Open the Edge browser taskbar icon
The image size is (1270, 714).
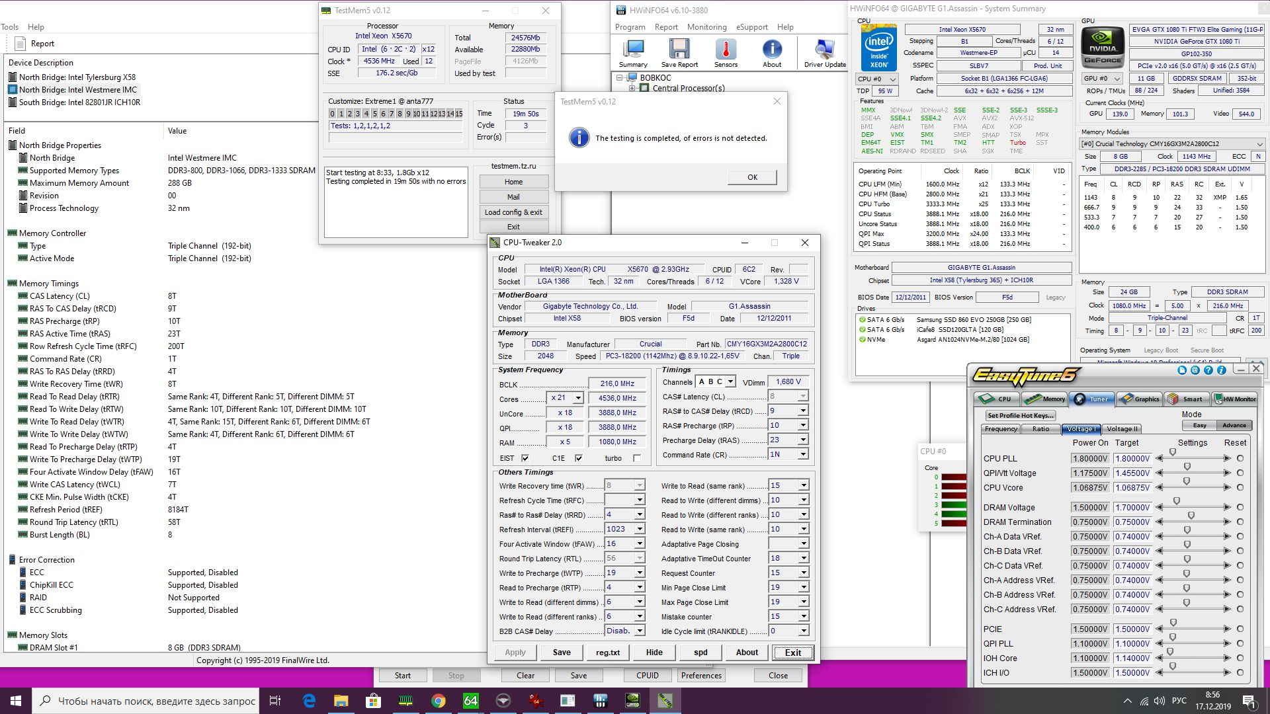click(309, 701)
